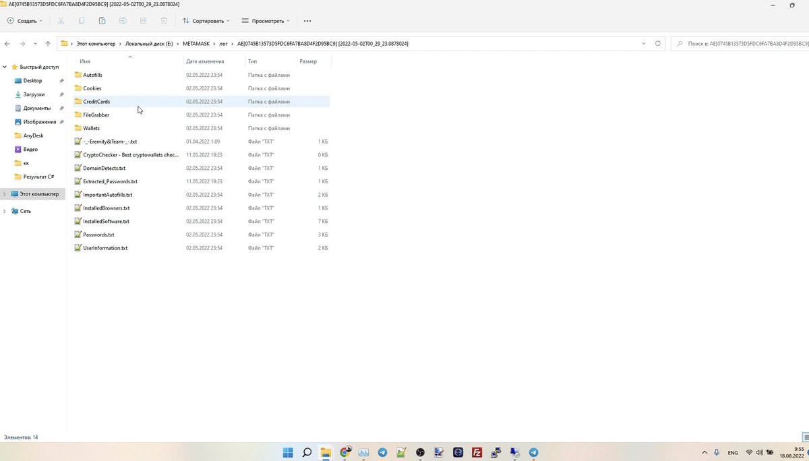Click the Share icon in toolbar
Viewport: 809px width, 461px height.
coord(143,21)
